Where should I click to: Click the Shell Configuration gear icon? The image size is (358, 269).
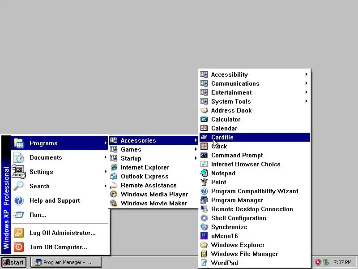coord(204,218)
